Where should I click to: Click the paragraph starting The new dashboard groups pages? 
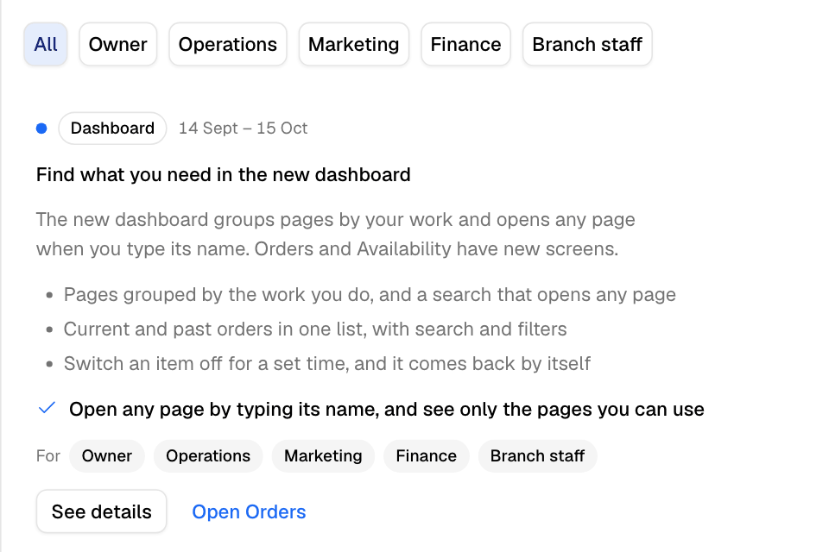click(336, 234)
